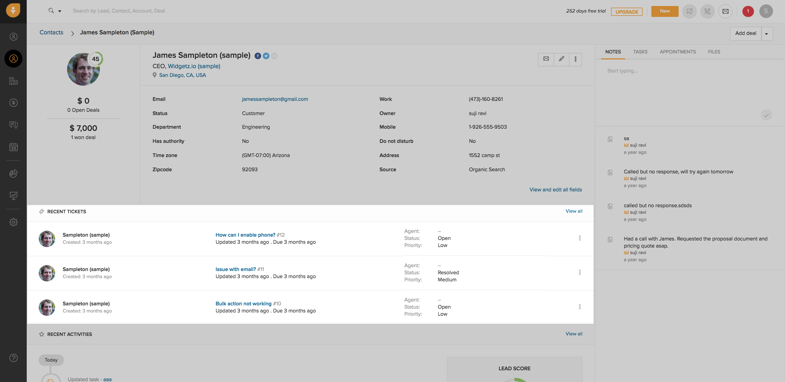Open the phone dialer icon in top bar
This screenshot has width=785, height=382.
(x=707, y=11)
